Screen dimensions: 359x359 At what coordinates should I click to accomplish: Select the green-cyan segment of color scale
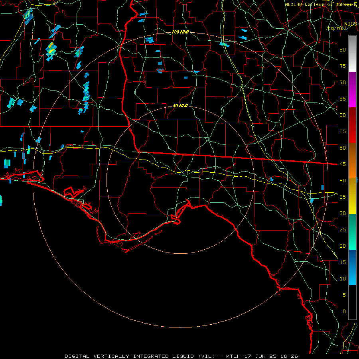pos(352,232)
